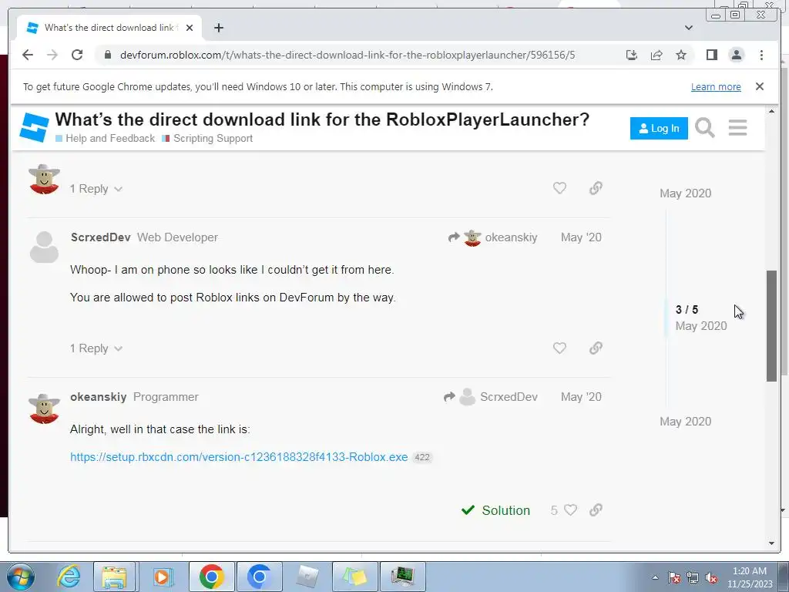The height and width of the screenshot is (592, 789).
Task: Launch Internet Explorer from the taskbar
Action: point(69,577)
